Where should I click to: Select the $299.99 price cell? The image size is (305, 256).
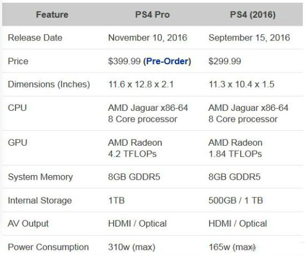225,62
